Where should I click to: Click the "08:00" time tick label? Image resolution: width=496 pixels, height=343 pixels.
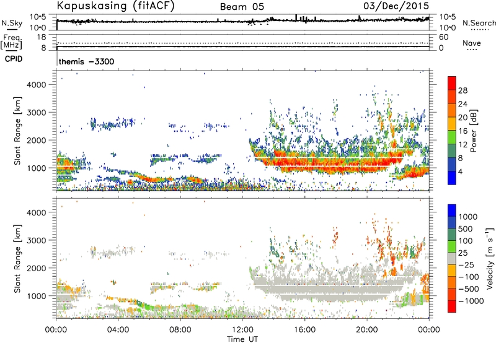(180, 330)
